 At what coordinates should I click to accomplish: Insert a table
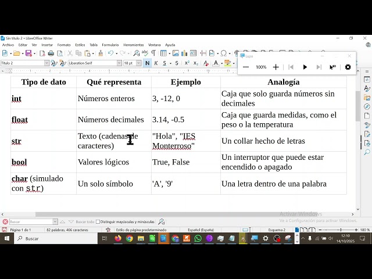click(163, 53)
